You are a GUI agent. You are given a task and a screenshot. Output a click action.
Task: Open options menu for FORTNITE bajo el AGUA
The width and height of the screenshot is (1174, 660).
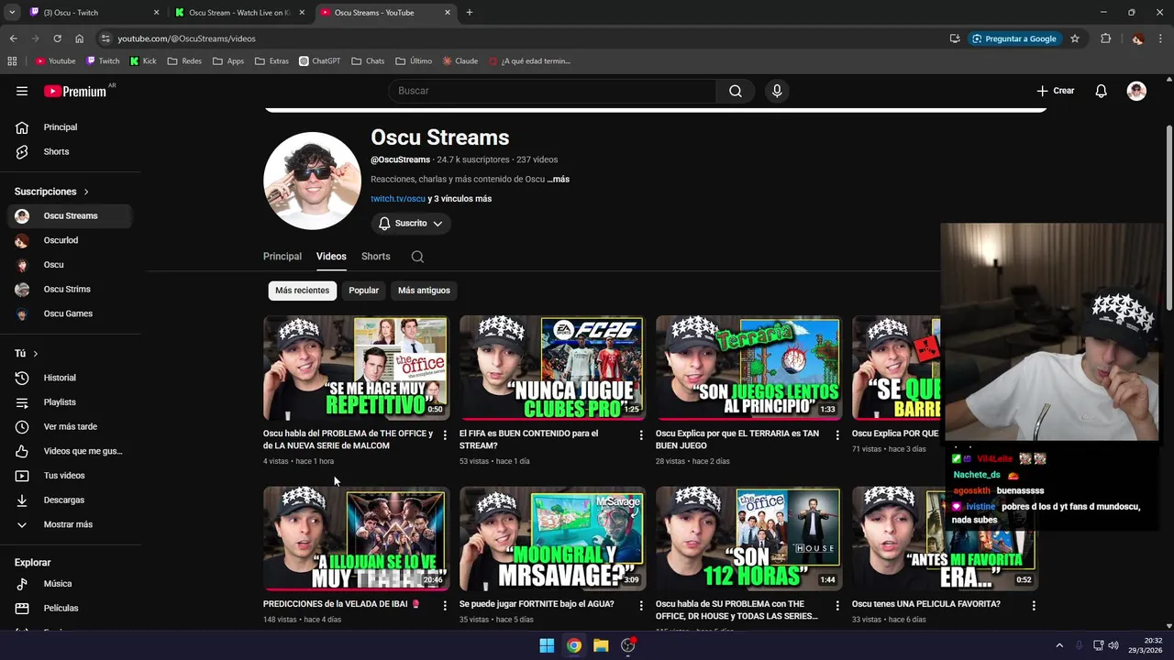point(641,606)
